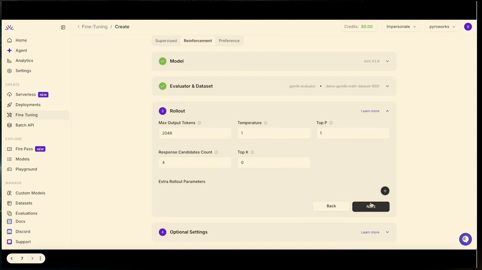Focus the Temperature input field
The width and height of the screenshot is (482, 270).
coord(274,133)
